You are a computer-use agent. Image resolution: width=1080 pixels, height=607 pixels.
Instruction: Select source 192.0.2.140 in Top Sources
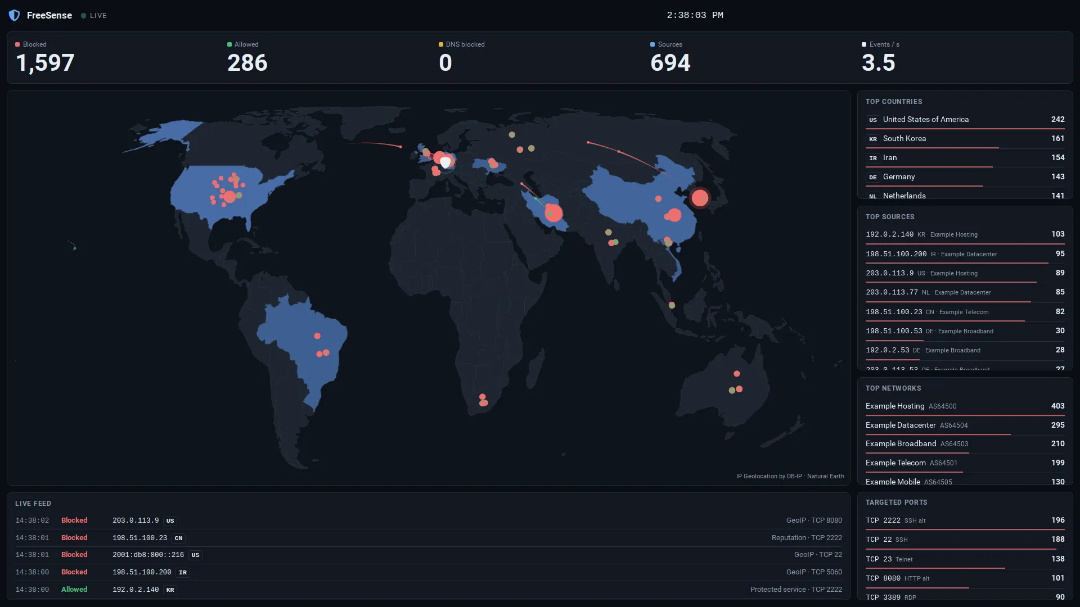[965, 235]
